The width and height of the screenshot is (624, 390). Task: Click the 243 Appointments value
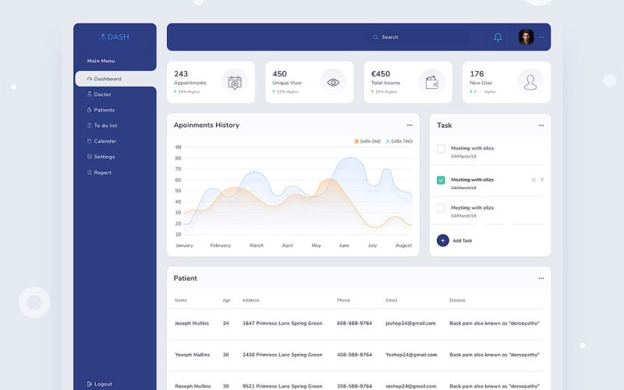181,73
